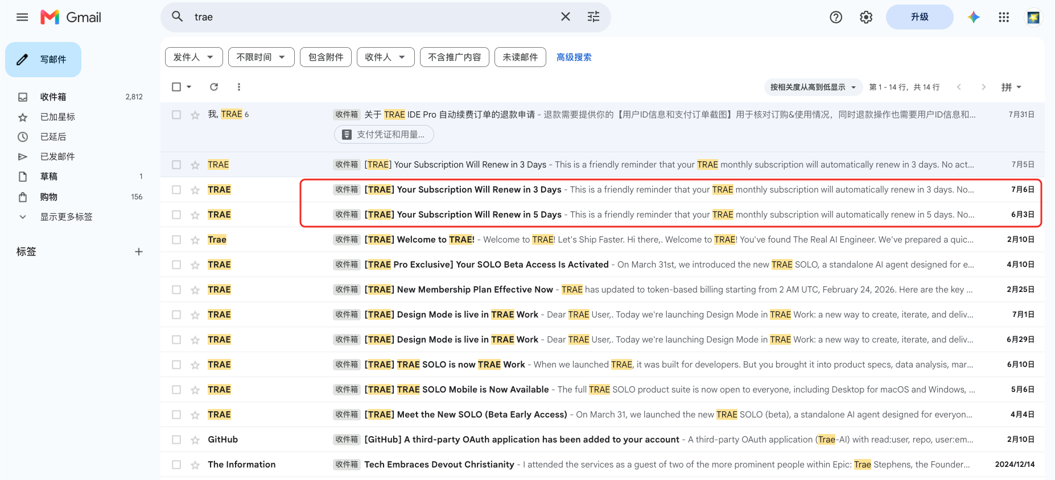
Task: Click the Gmail logo
Action: click(x=71, y=17)
